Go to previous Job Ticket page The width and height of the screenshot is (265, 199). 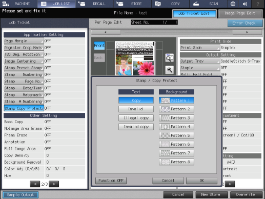click(35, 184)
